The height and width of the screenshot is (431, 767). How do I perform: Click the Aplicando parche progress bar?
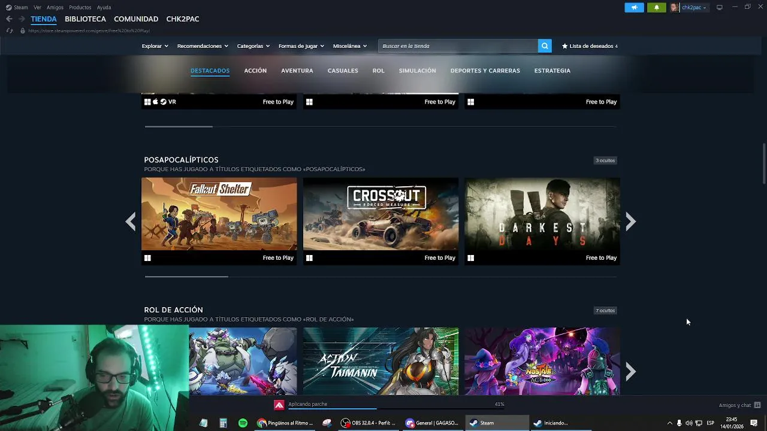coord(396,409)
